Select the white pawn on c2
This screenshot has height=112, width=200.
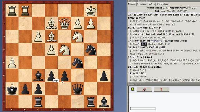[x=78, y=24]
